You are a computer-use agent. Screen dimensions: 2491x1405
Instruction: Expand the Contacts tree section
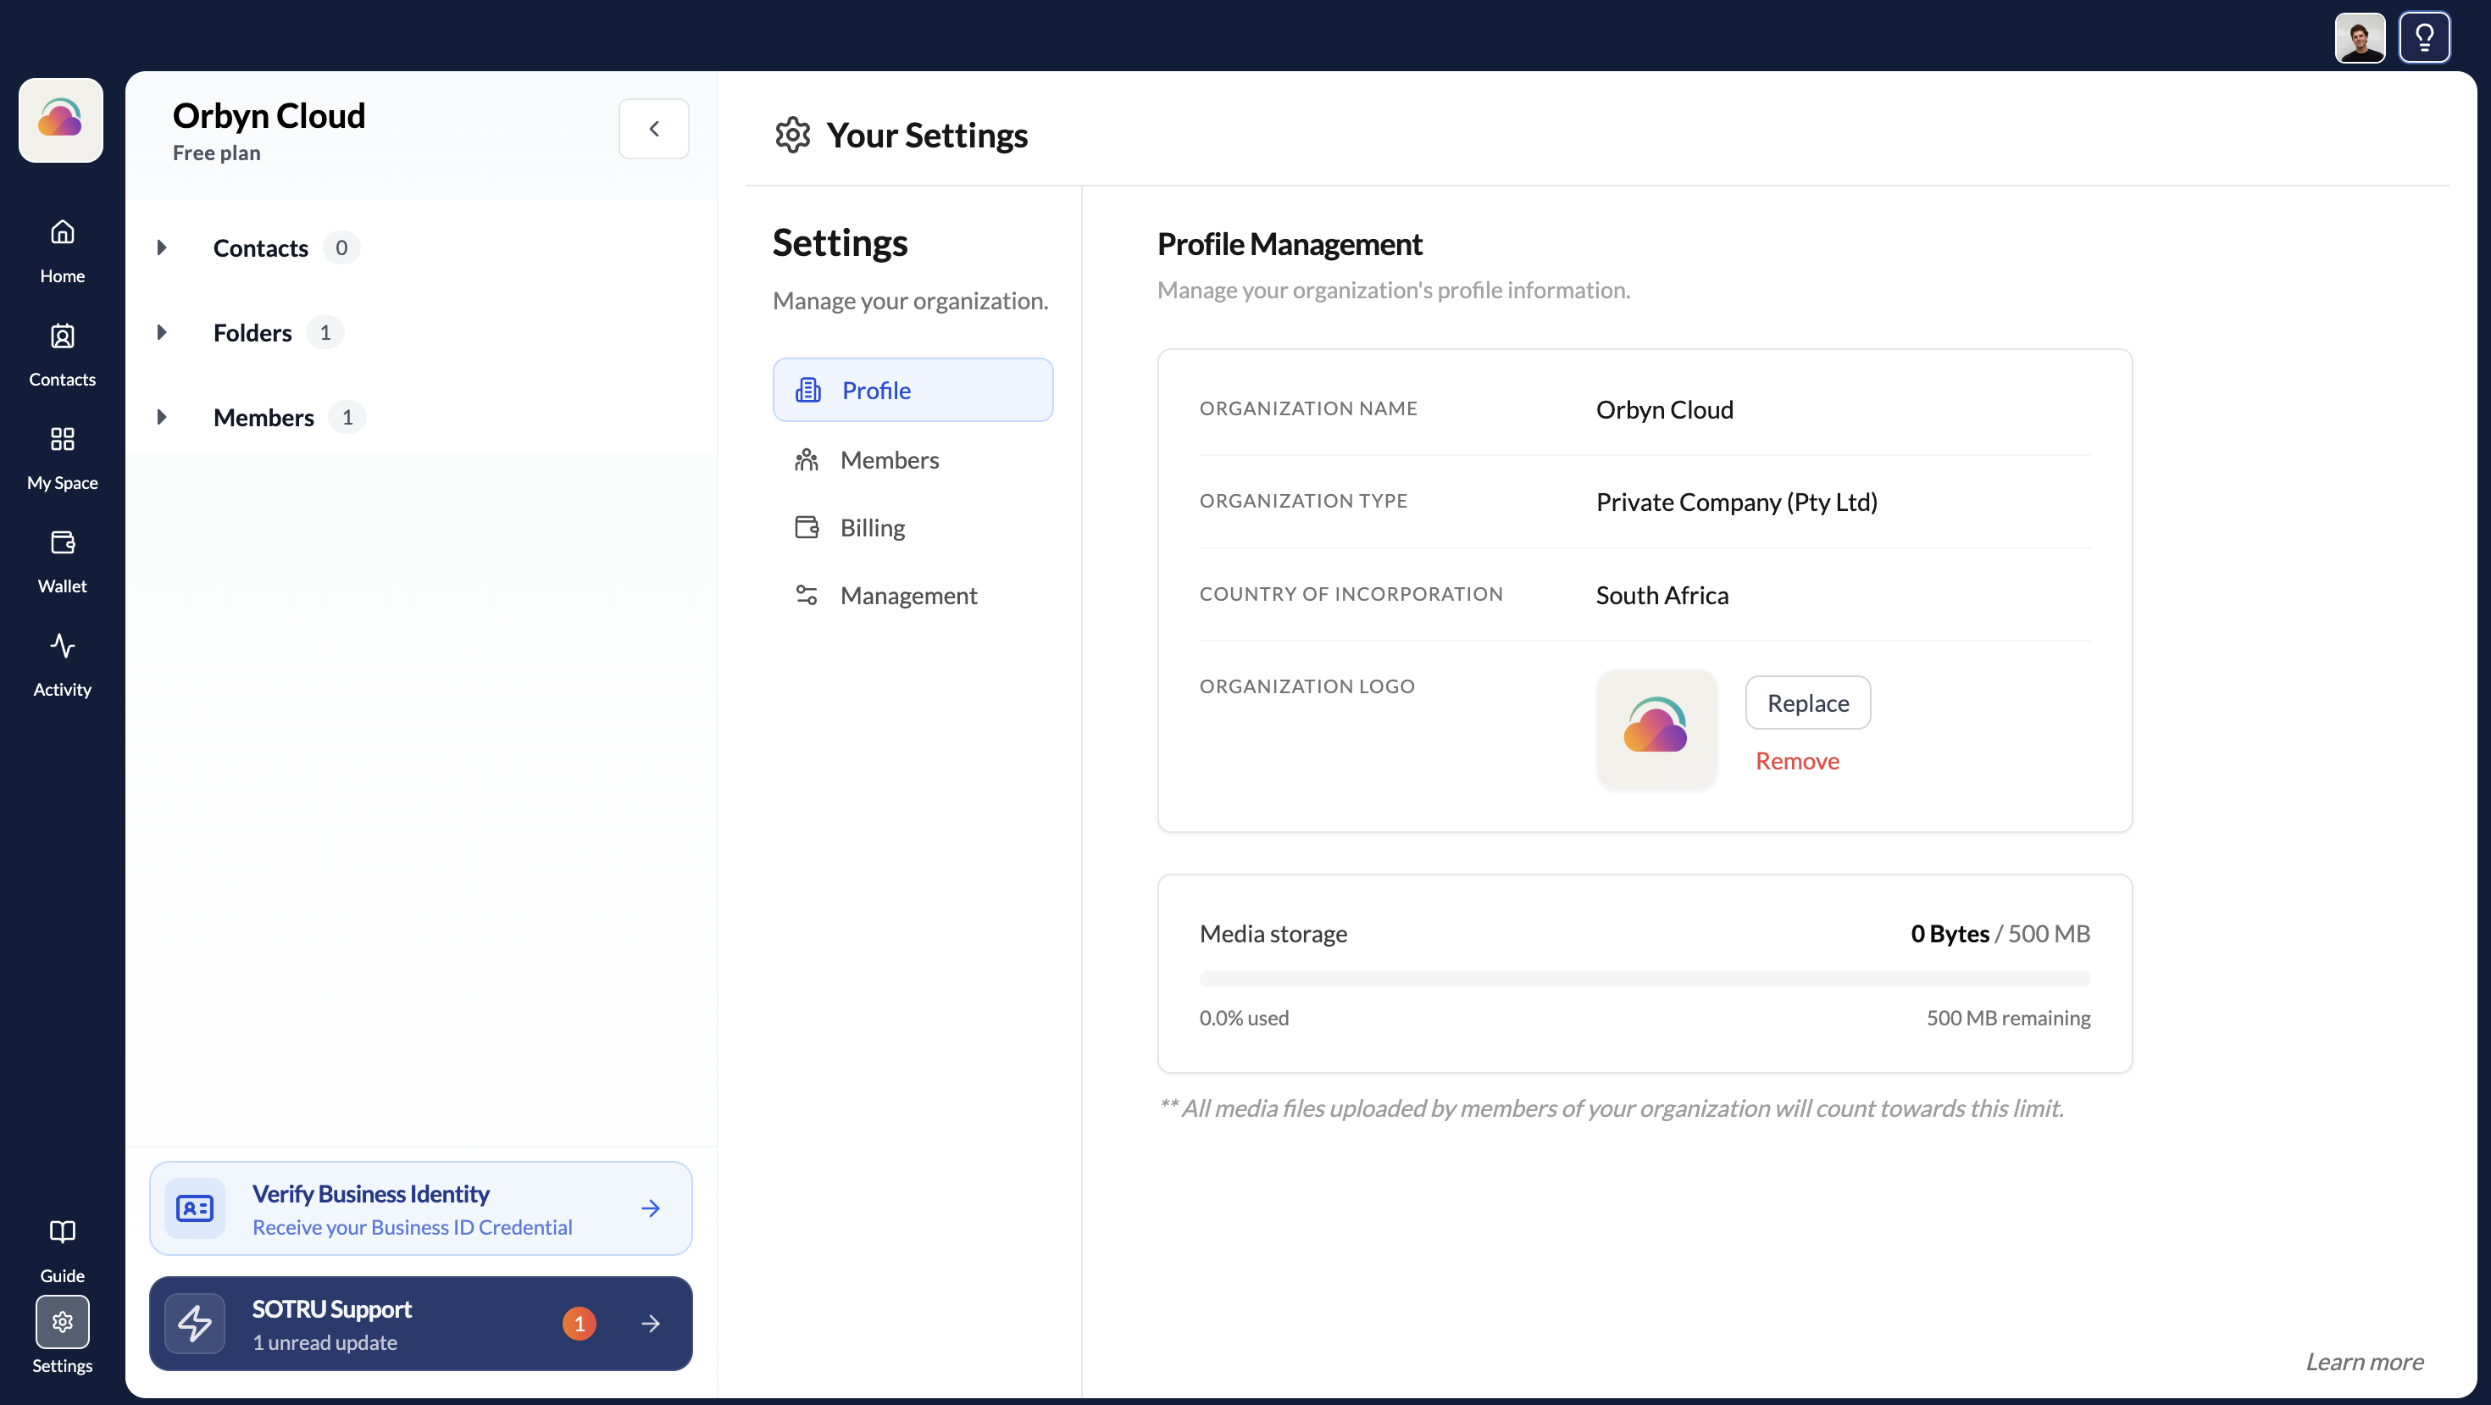click(163, 247)
